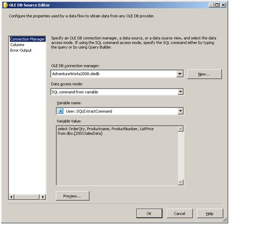
Task: Maximize the OLE DB Source Editor window
Action: pyautogui.click(x=217, y=5)
